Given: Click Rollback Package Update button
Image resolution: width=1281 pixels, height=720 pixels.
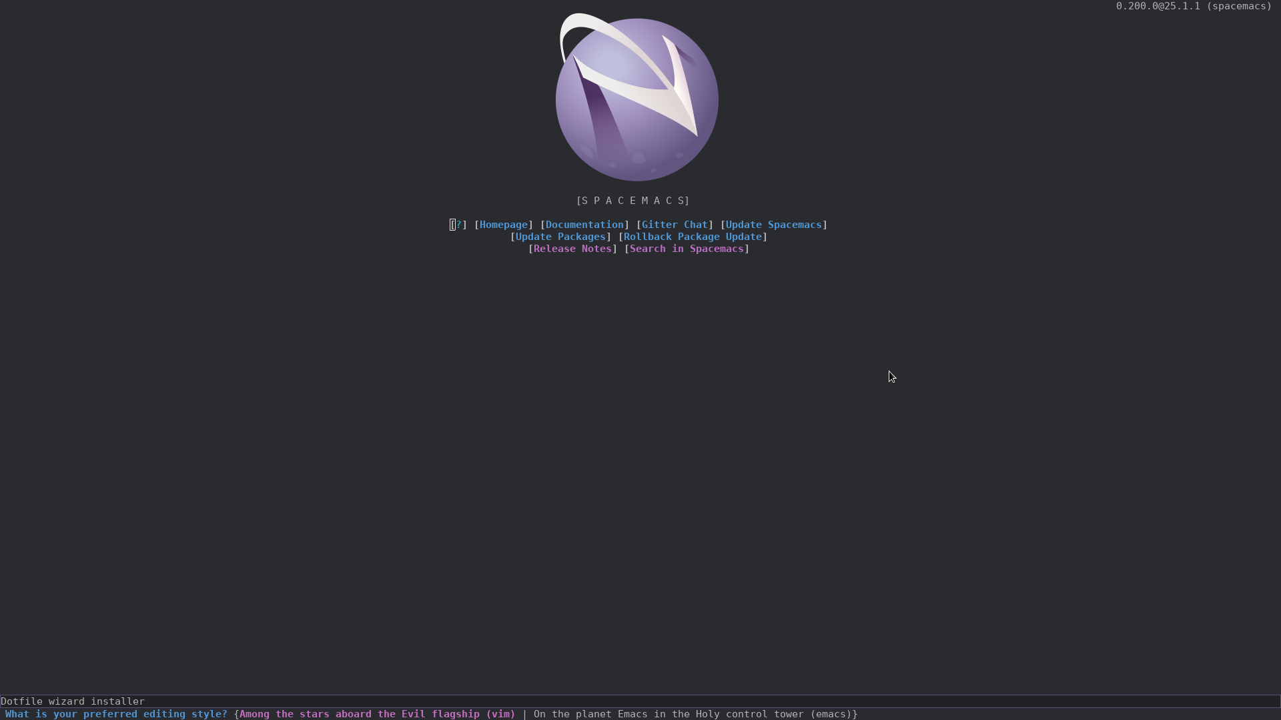Looking at the screenshot, I should 693,237.
